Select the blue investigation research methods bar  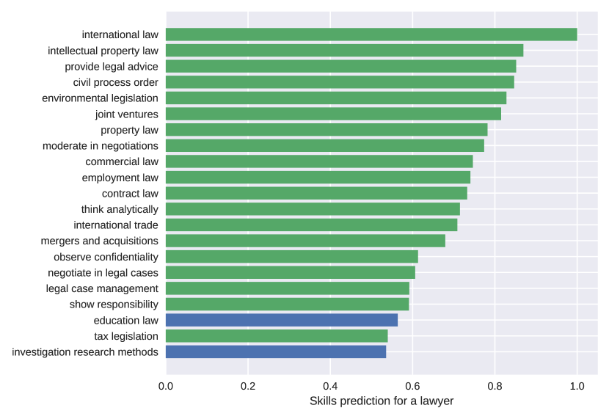(276, 351)
